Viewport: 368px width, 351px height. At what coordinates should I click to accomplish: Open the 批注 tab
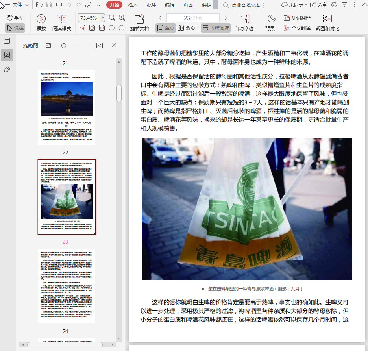pyautogui.click(x=152, y=5)
